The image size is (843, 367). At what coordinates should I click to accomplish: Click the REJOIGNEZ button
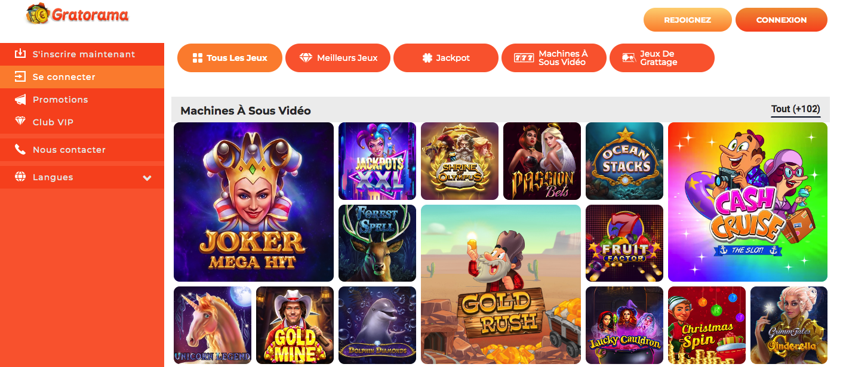[688, 20]
